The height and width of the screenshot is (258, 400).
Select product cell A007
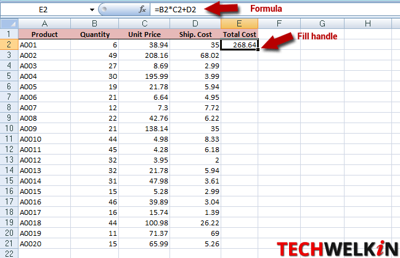44,108
